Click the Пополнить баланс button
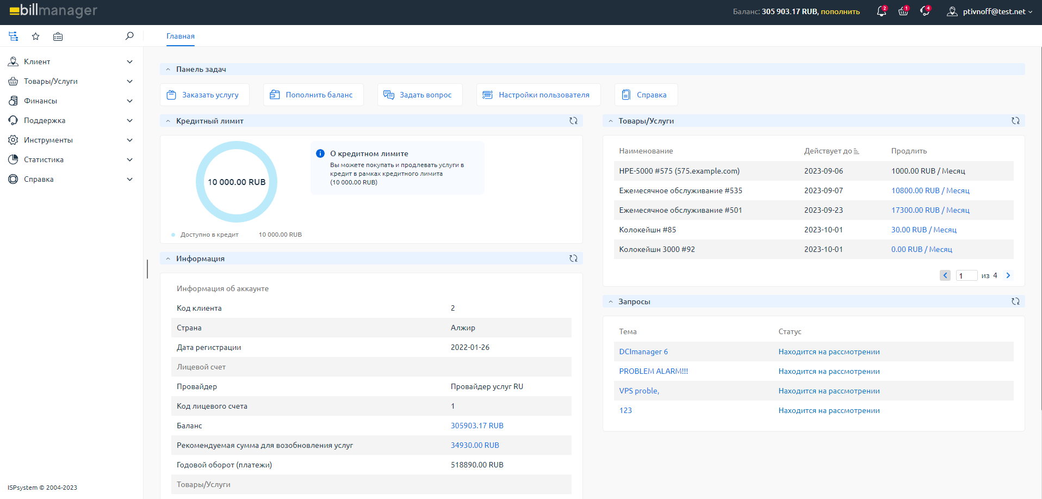This screenshot has width=1042, height=499. click(x=314, y=95)
